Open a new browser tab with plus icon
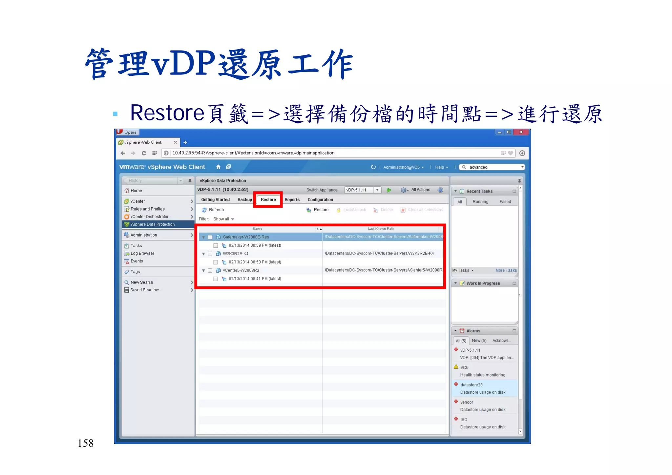The width and height of the screenshot is (672, 475). click(x=185, y=143)
